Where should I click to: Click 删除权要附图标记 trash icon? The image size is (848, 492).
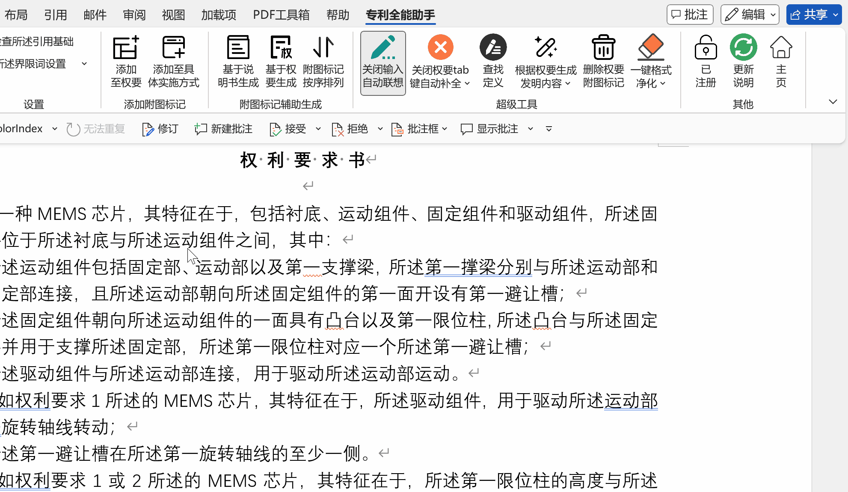[603, 48]
